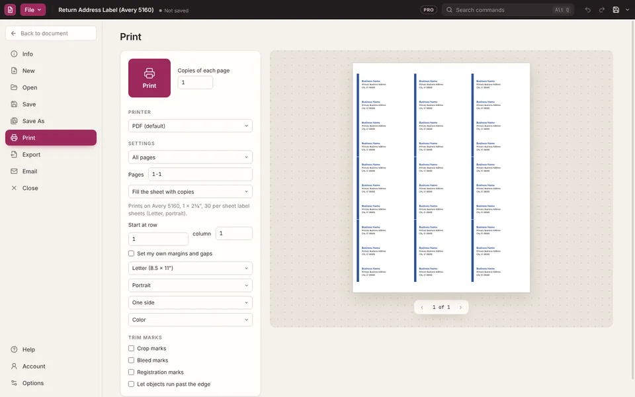Select Save in the sidebar
635x397 pixels.
point(51,104)
